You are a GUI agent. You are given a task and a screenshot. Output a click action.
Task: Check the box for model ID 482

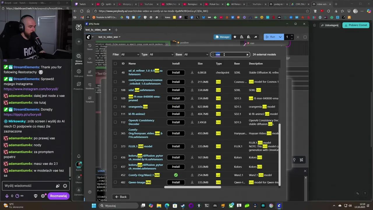tap(115, 182)
